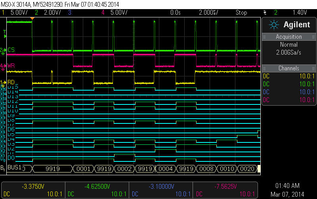Select yellow DC 10.0:1 row in Channels panel
The height and width of the screenshot is (199, 317).
289,76
